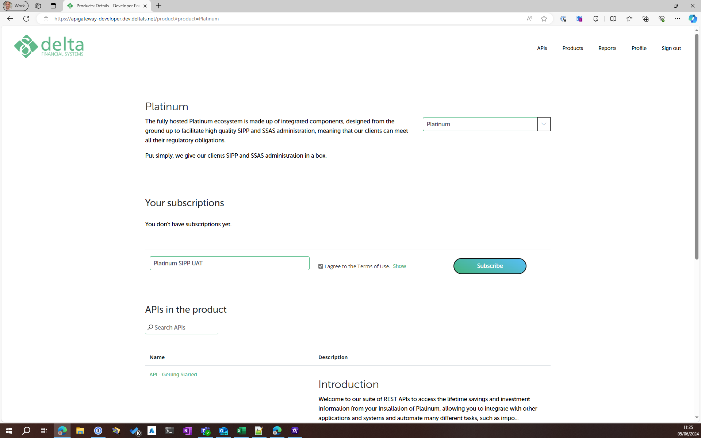Screen dimensions: 701x438
Task: Select the Products: Details browser tab
Action: pos(107,6)
